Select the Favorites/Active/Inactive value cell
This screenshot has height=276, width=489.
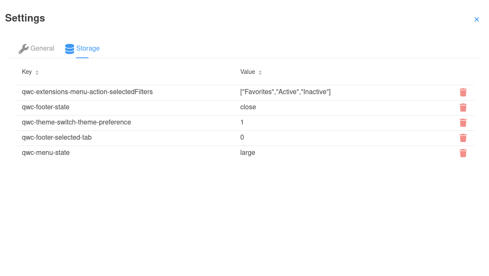coord(285,92)
